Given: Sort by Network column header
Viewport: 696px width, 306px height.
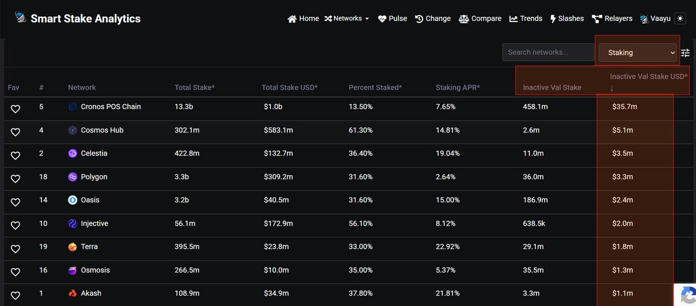Looking at the screenshot, I should click(x=82, y=87).
